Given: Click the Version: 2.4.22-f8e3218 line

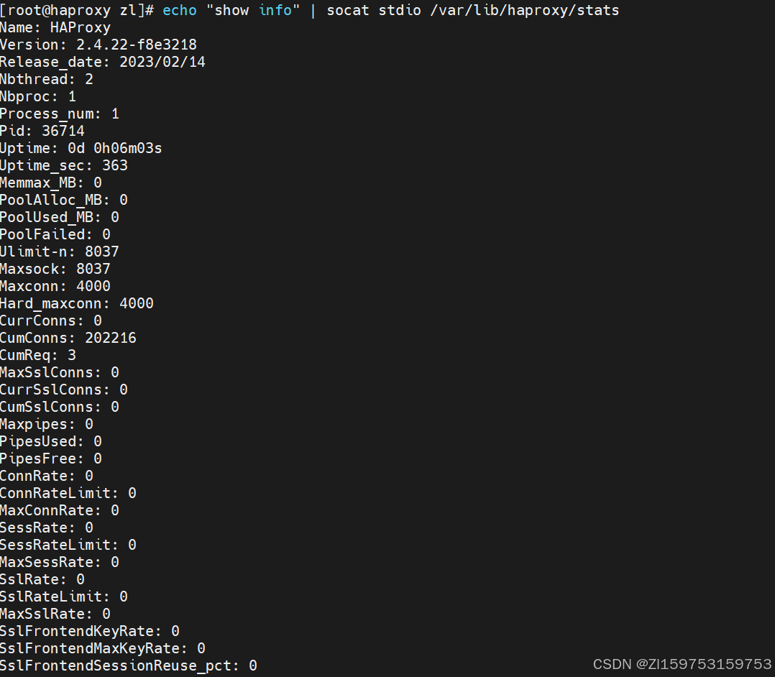Looking at the screenshot, I should (x=98, y=45).
